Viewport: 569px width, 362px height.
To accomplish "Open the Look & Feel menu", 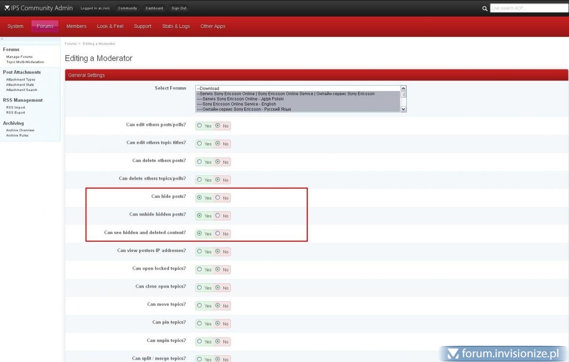I will [x=110, y=27].
